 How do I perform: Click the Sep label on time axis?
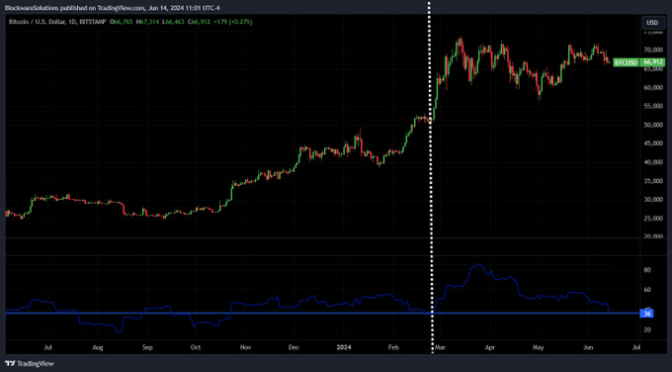(147, 347)
